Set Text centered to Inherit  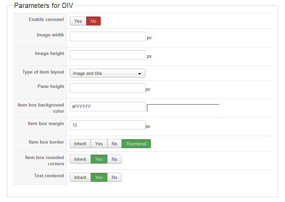(80, 177)
